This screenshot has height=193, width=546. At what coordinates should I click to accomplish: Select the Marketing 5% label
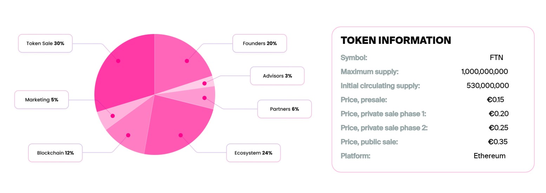pos(41,100)
